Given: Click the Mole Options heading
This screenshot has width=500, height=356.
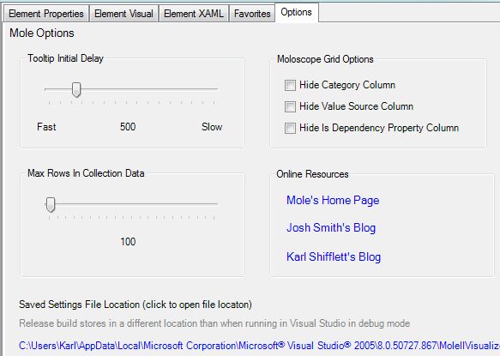Looking at the screenshot, I should [42, 33].
